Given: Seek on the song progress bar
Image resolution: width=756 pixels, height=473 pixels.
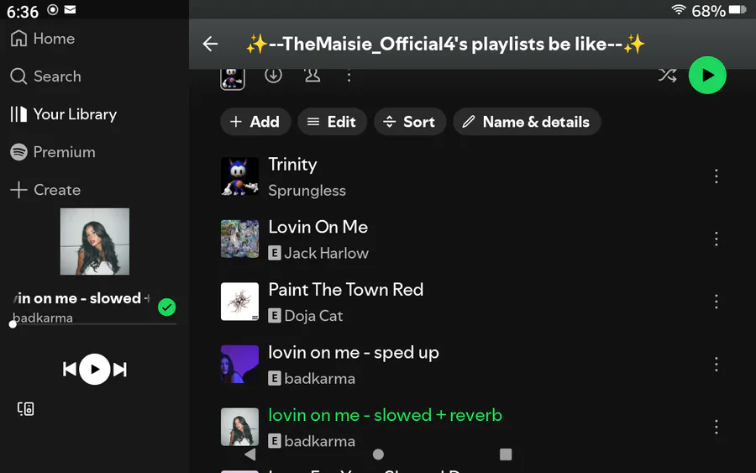Looking at the screenshot, I should click(94, 324).
